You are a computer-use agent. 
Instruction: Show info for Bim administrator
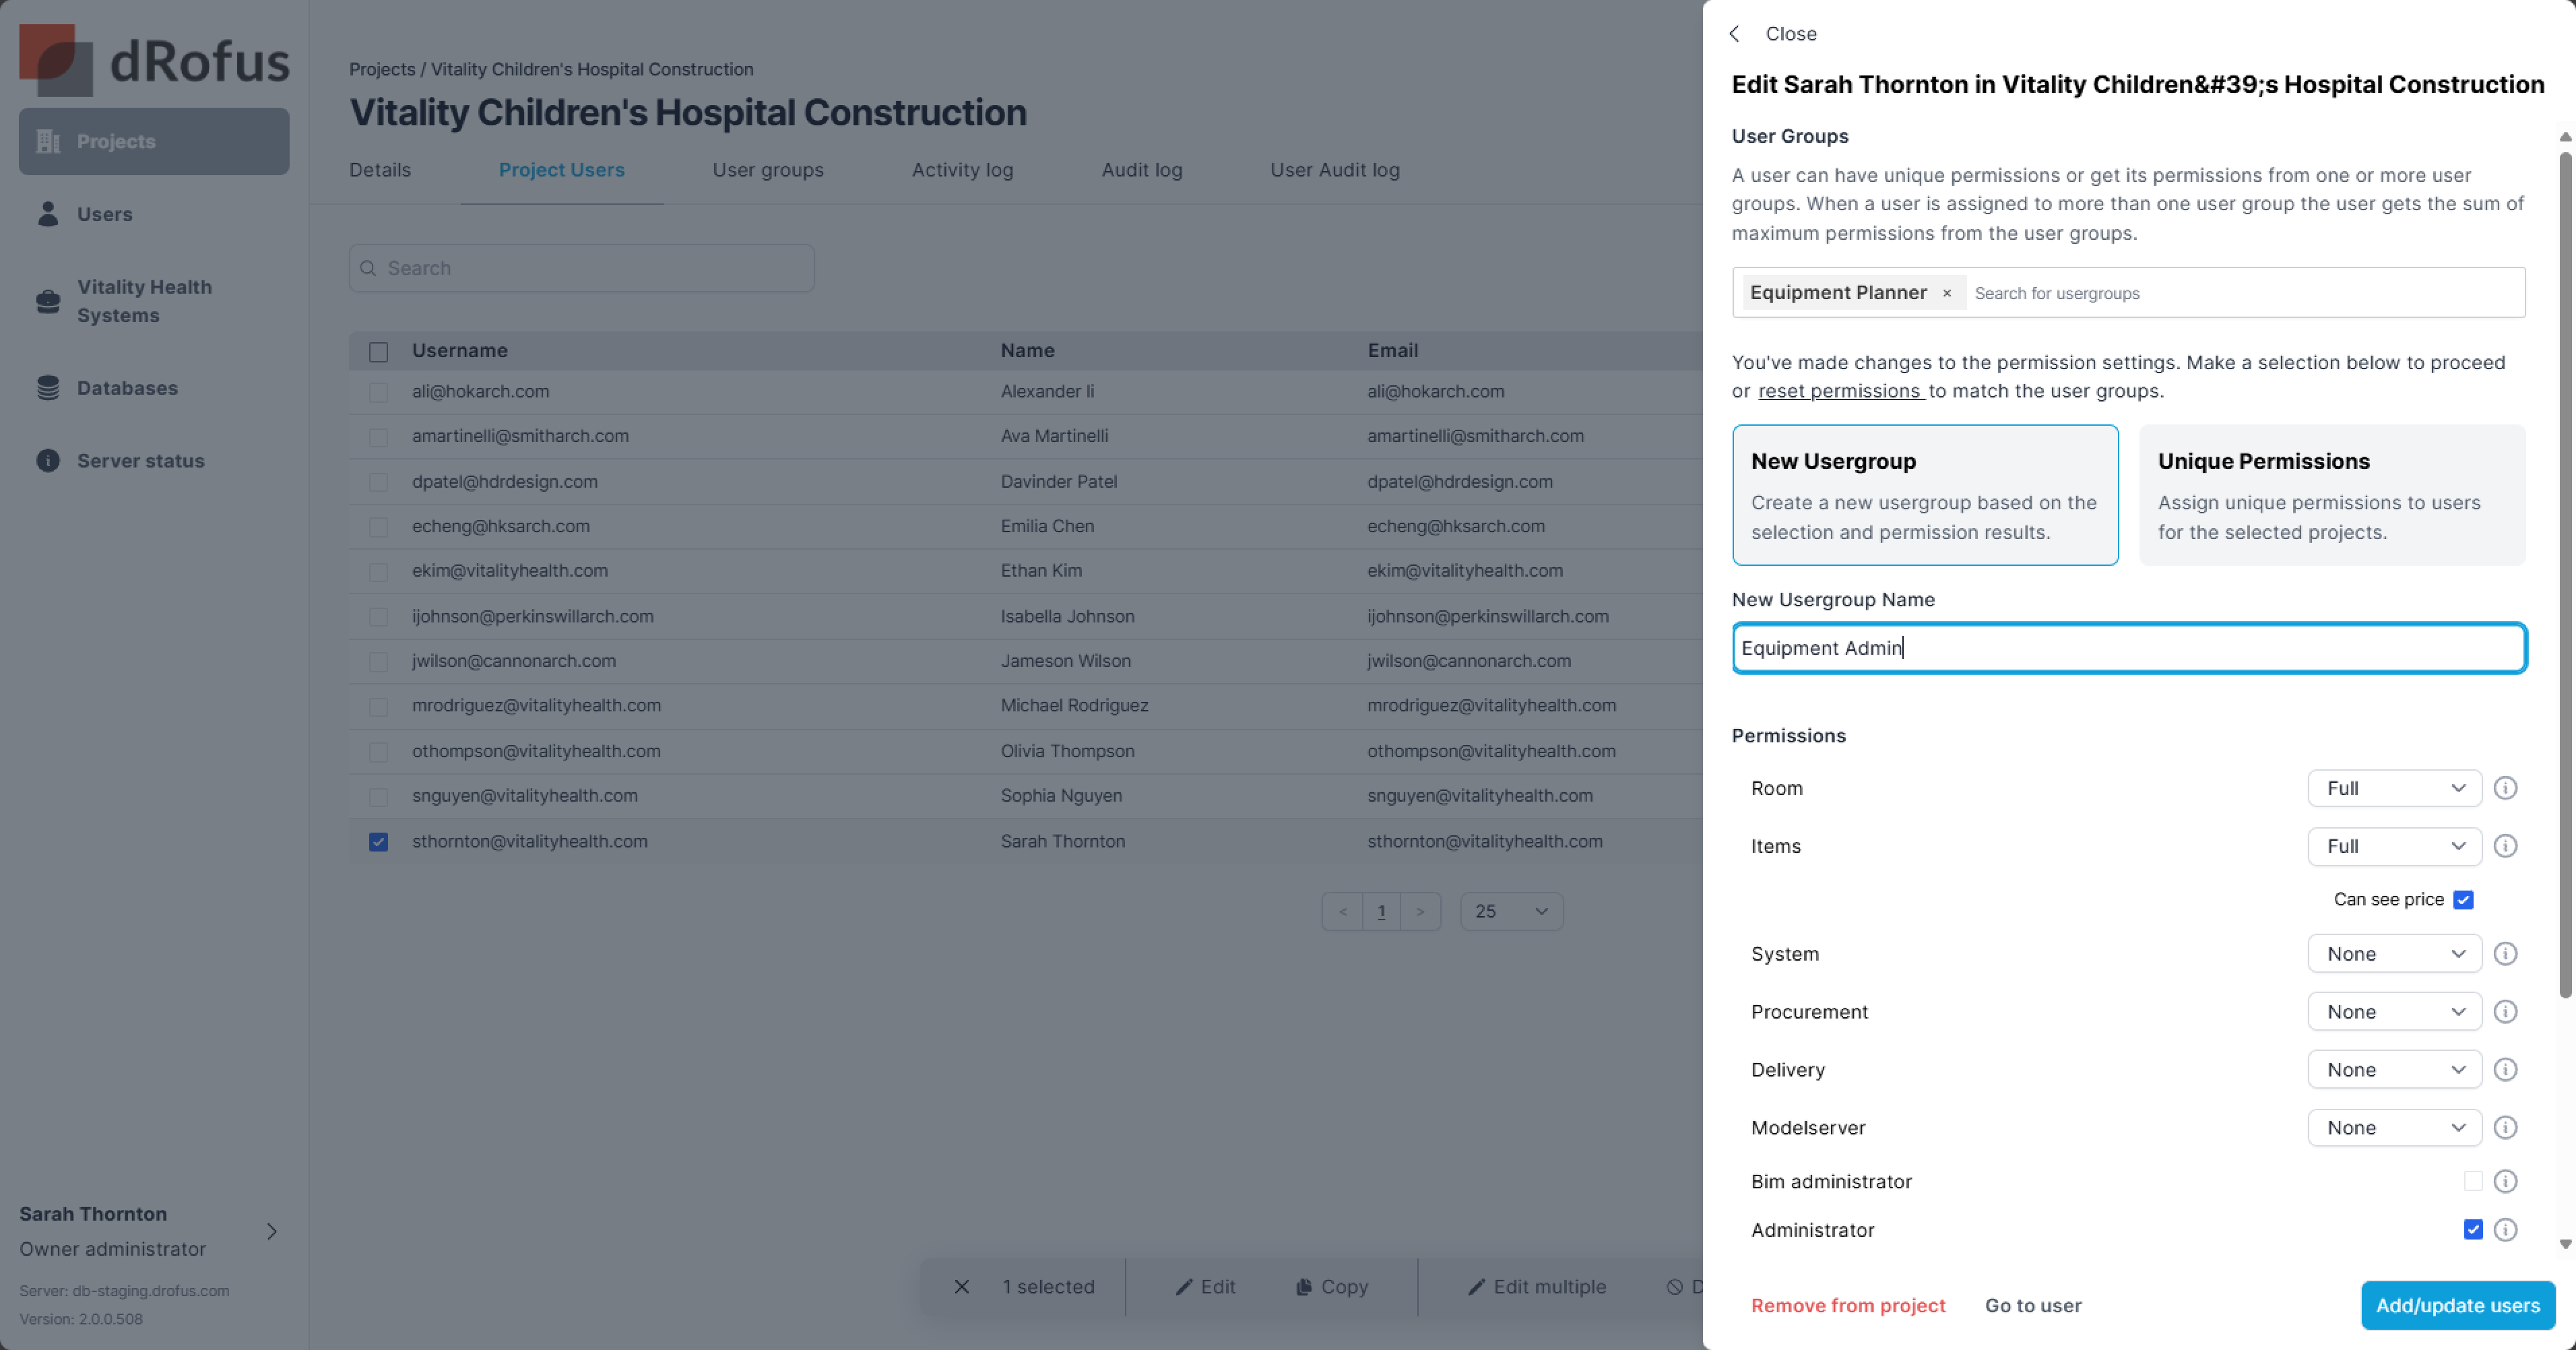(x=2505, y=1182)
